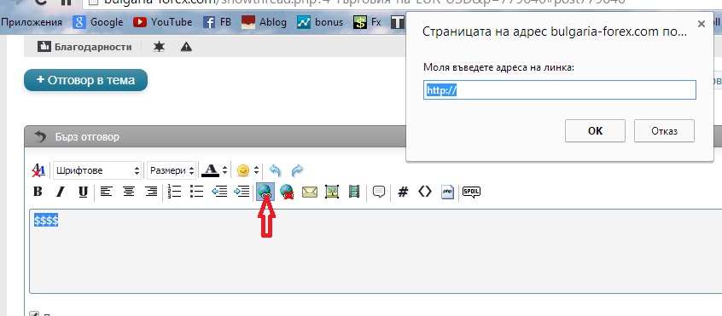Screen dimensions: 722x316
Task: Wrap code tags hash icon
Action: 403,192
